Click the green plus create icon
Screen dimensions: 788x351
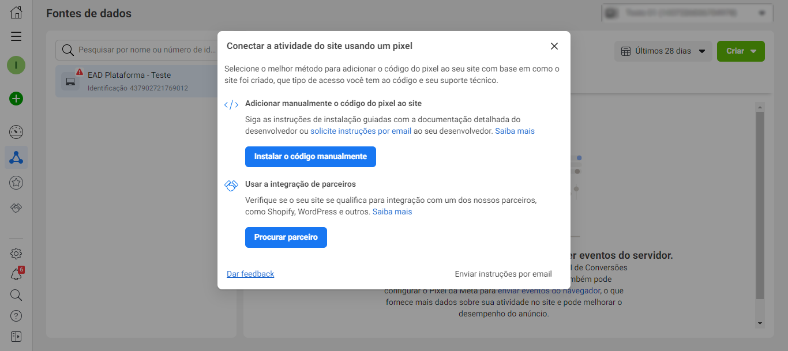pyautogui.click(x=16, y=99)
